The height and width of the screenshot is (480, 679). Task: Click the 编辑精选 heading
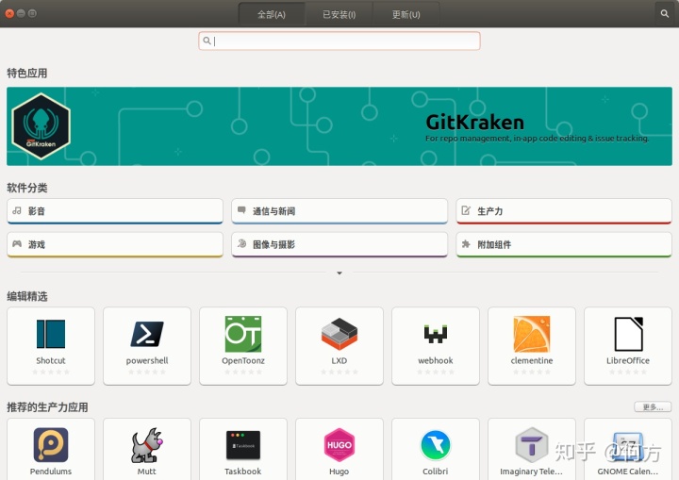tap(26, 297)
